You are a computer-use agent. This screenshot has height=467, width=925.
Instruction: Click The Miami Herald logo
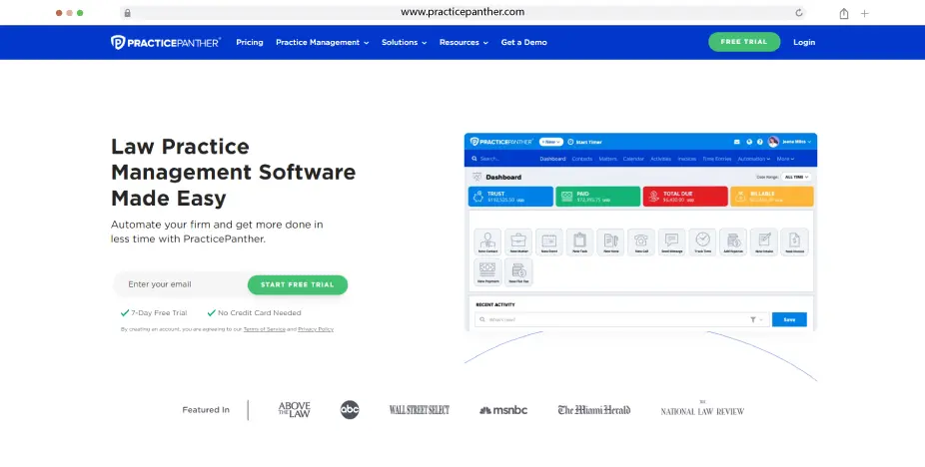tap(594, 410)
